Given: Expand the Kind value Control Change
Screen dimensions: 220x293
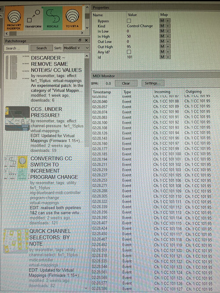Looking at the screenshot, I should click(x=140, y=26).
